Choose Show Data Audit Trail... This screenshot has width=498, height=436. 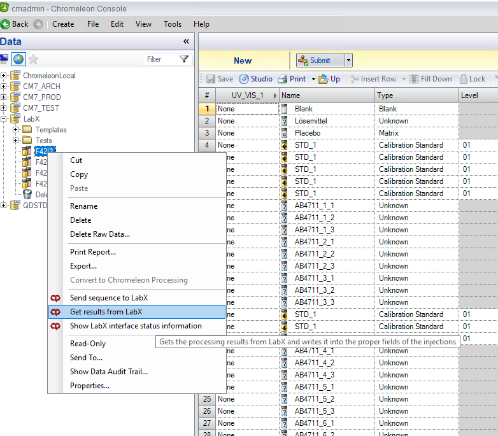(x=137, y=372)
